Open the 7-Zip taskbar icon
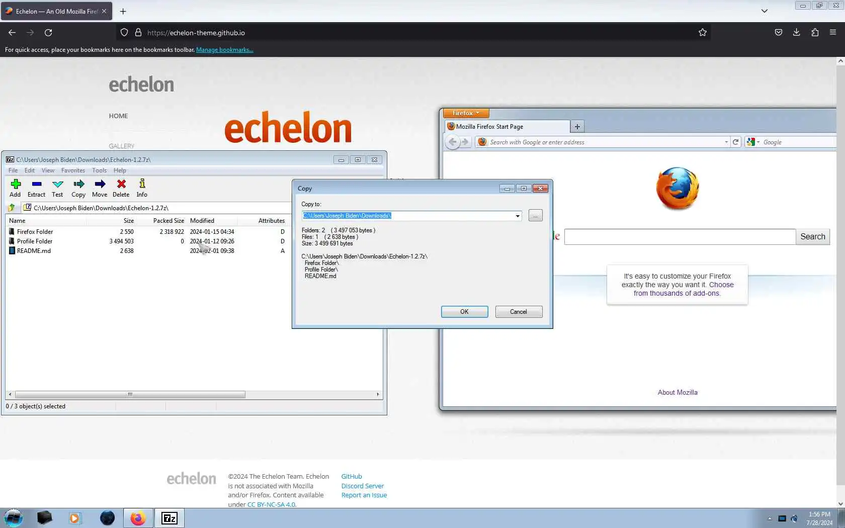This screenshot has height=528, width=845. tap(170, 518)
